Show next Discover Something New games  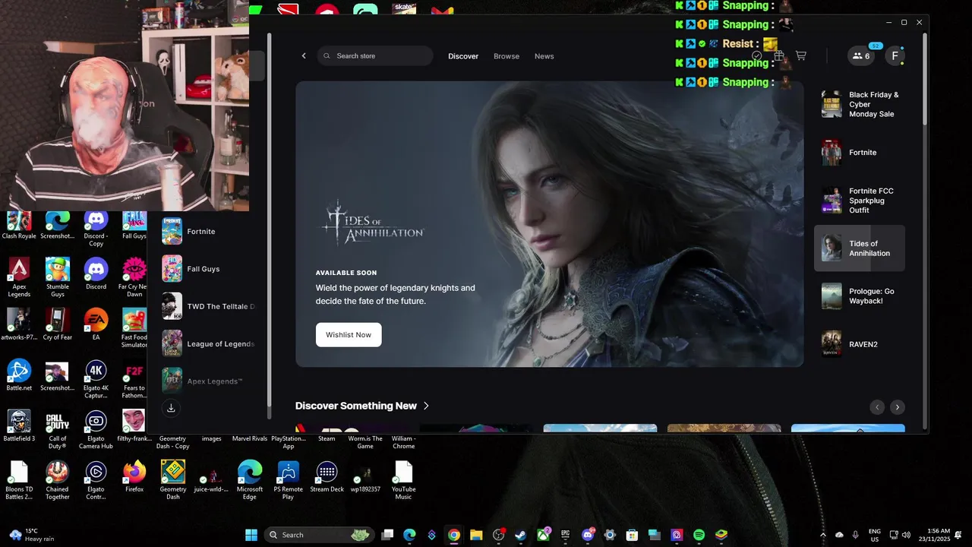coord(898,407)
